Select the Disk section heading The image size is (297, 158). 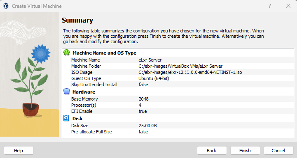coord(77,119)
